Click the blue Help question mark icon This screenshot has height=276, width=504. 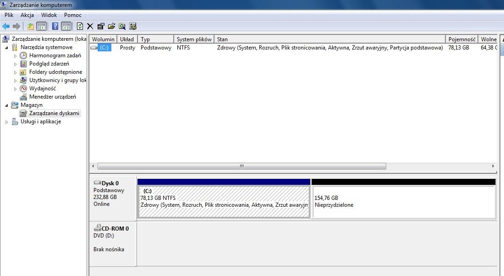[x=55, y=26]
